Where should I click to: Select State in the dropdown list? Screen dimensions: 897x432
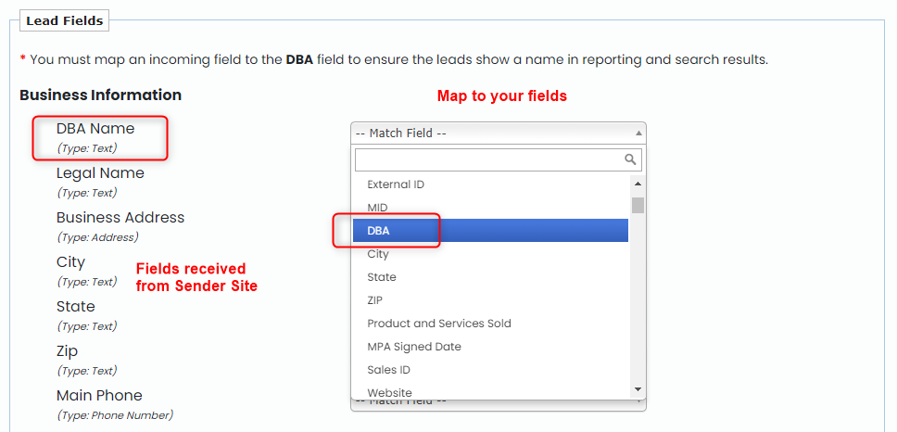[490, 277]
